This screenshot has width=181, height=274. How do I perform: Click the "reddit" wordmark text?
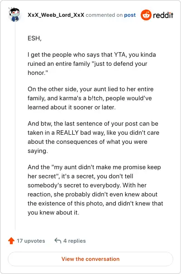[163, 15]
